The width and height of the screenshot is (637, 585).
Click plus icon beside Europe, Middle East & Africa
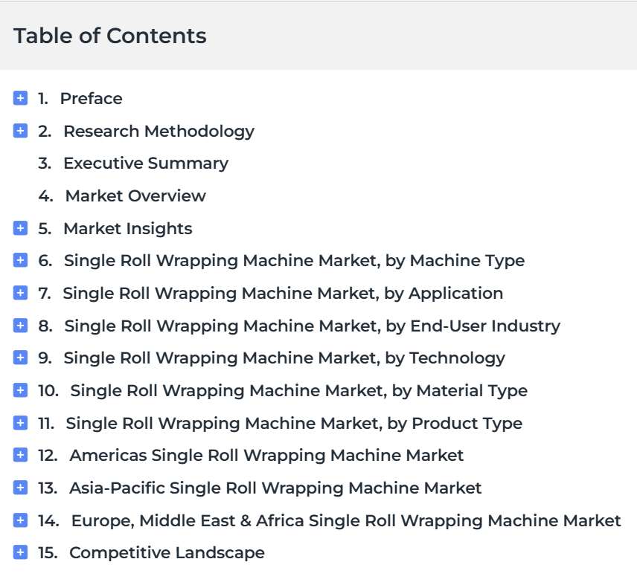[21, 520]
